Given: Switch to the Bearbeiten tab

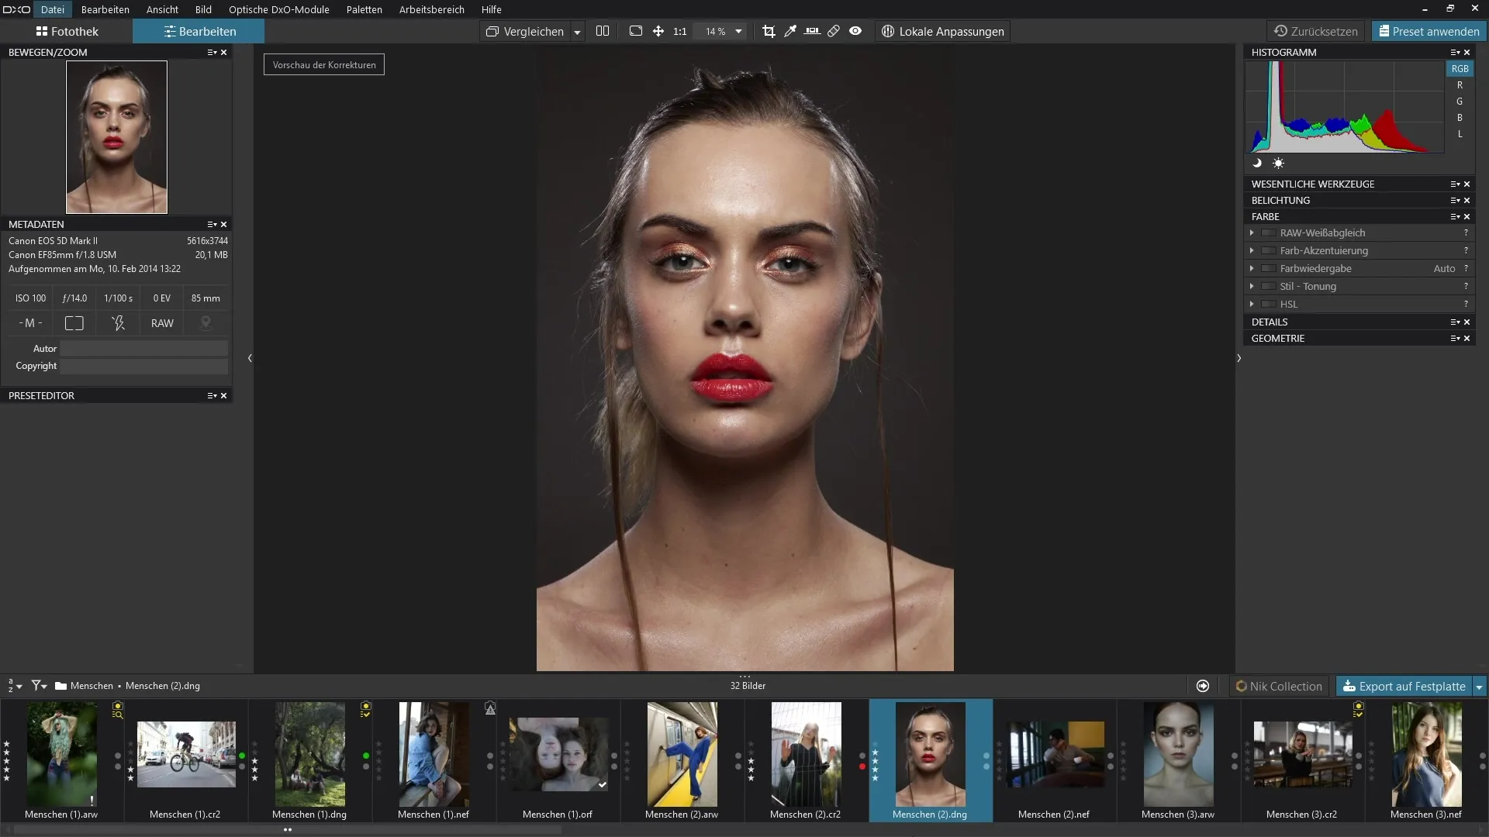Looking at the screenshot, I should pos(199,31).
